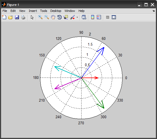Image resolution: width=157 pixels, height=139 pixels.
Task: Click the radial label 0.5
Action: point(87,65)
